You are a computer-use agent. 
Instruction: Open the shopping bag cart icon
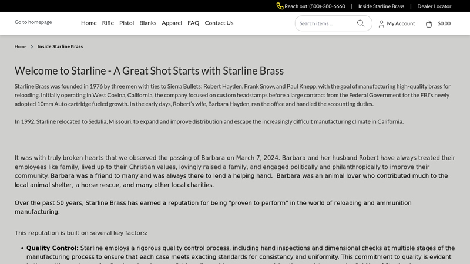429,23
